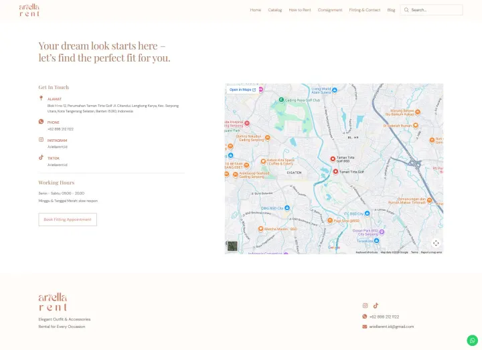Screen dimensions: 482x350
Task: Click Aremasop Seafood Gading Serpong marker
Action: [236, 175]
